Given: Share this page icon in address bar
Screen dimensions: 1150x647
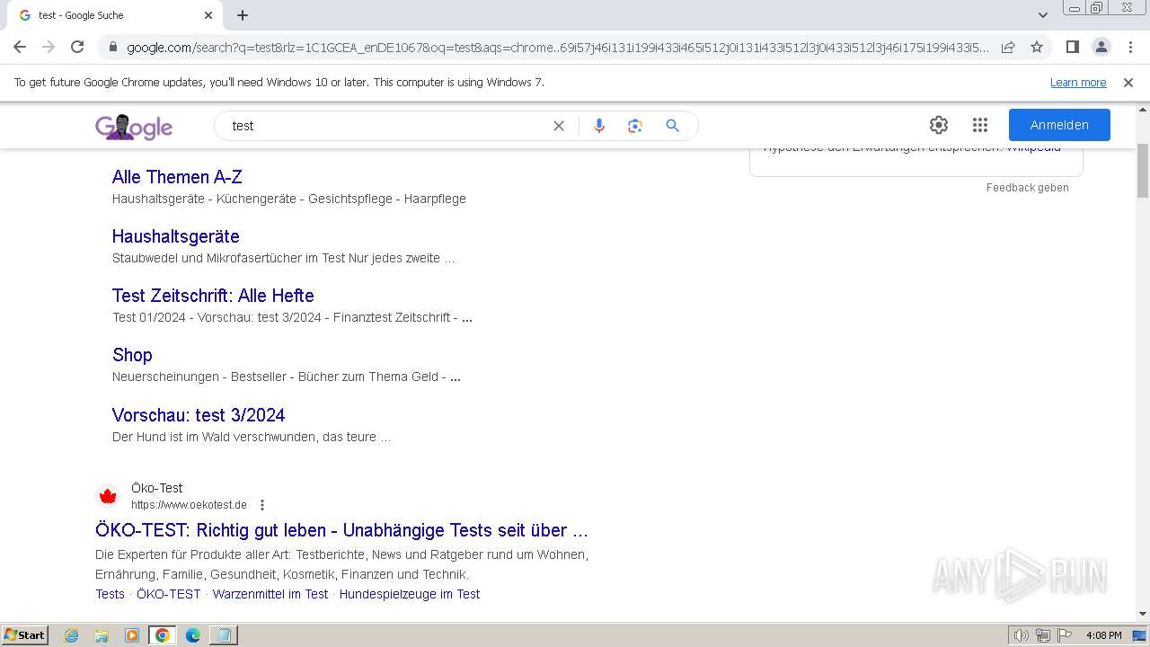Looking at the screenshot, I should [1008, 47].
